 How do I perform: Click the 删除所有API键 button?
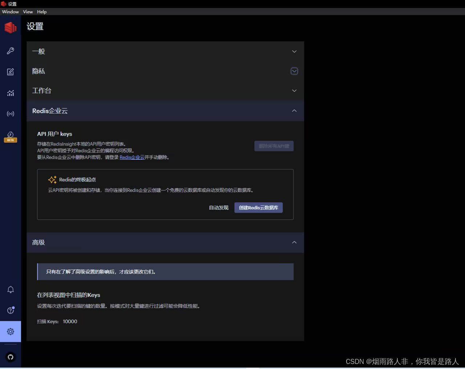coord(274,146)
